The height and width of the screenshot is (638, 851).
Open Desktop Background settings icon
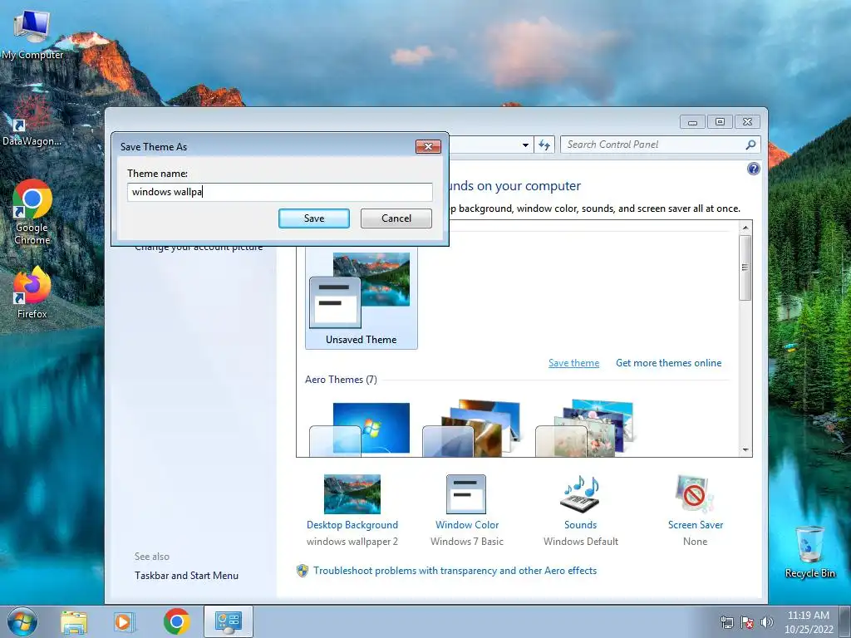tap(352, 493)
